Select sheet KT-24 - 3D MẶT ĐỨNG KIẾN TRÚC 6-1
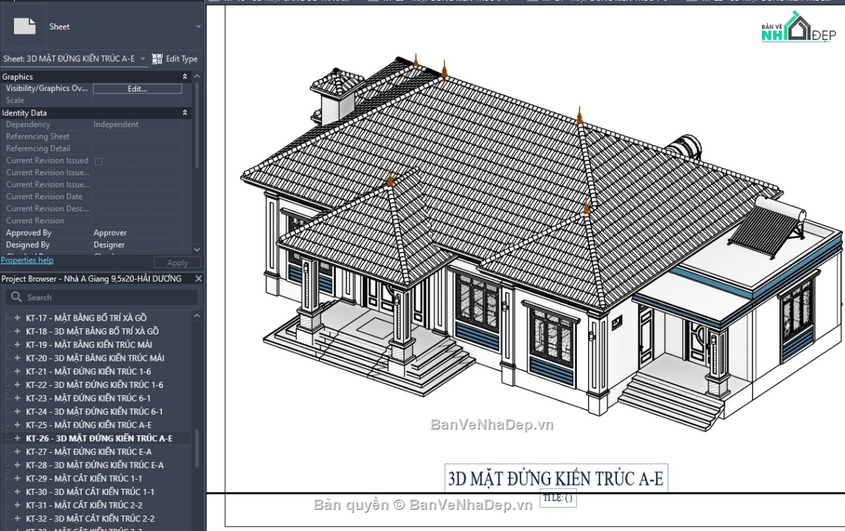Image resolution: width=845 pixels, height=531 pixels. tap(94, 412)
